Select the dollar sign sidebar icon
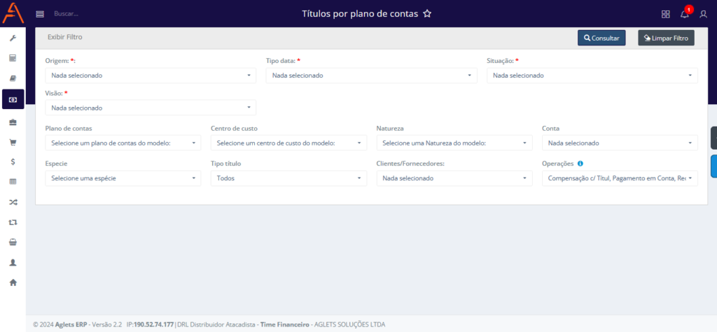 pos(13,161)
